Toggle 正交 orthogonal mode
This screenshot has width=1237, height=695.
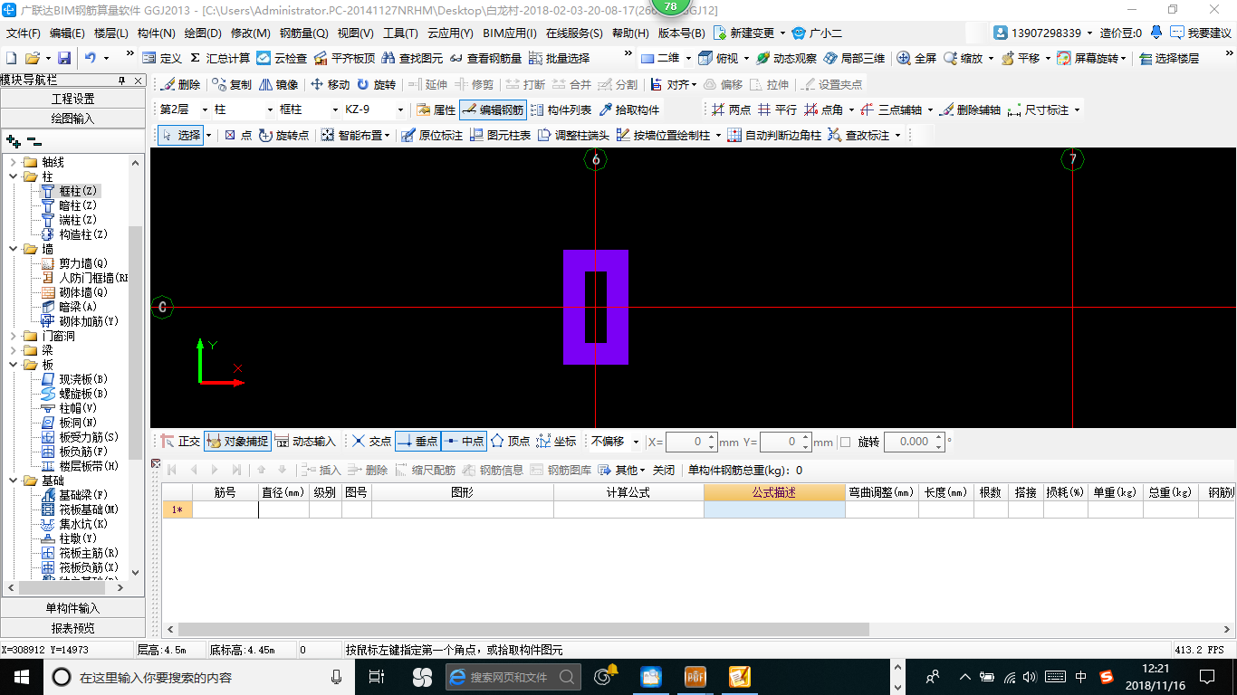(x=180, y=442)
